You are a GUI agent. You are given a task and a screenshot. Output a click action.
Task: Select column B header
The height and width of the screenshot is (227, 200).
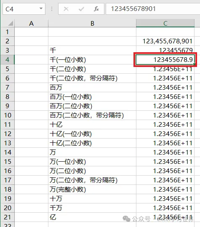click(x=92, y=23)
